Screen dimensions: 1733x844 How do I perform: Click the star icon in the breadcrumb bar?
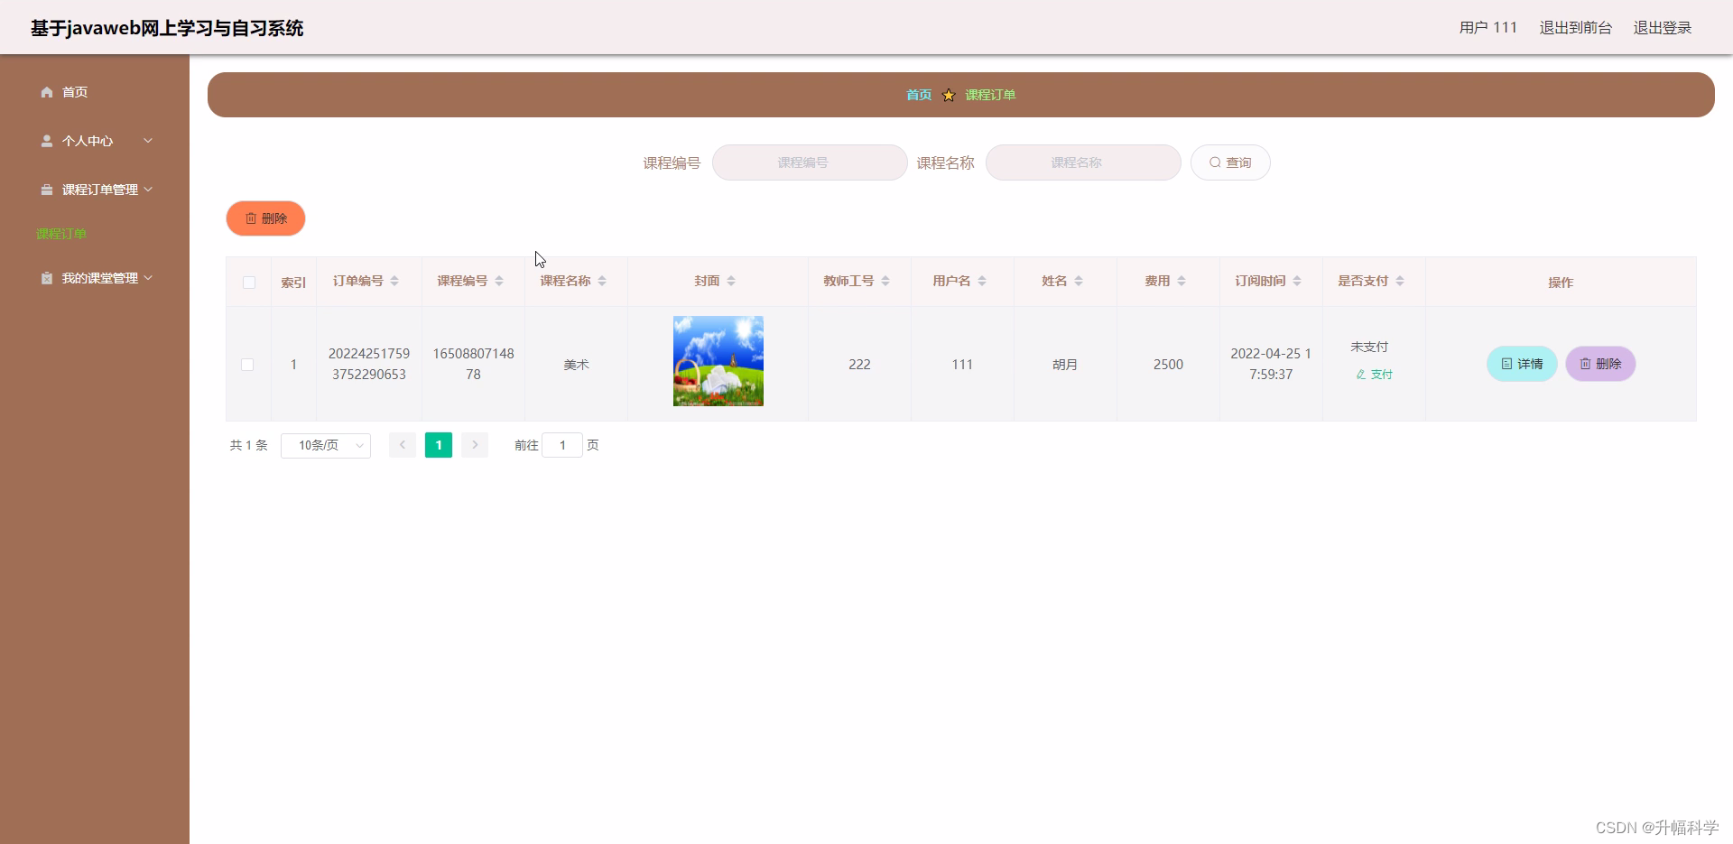click(x=949, y=95)
